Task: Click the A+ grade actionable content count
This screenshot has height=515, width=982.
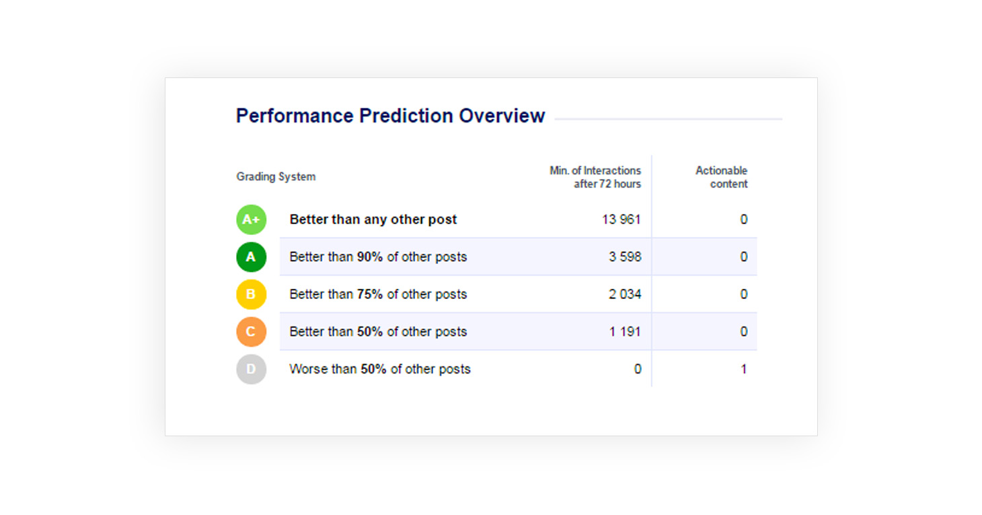Action: point(743,219)
